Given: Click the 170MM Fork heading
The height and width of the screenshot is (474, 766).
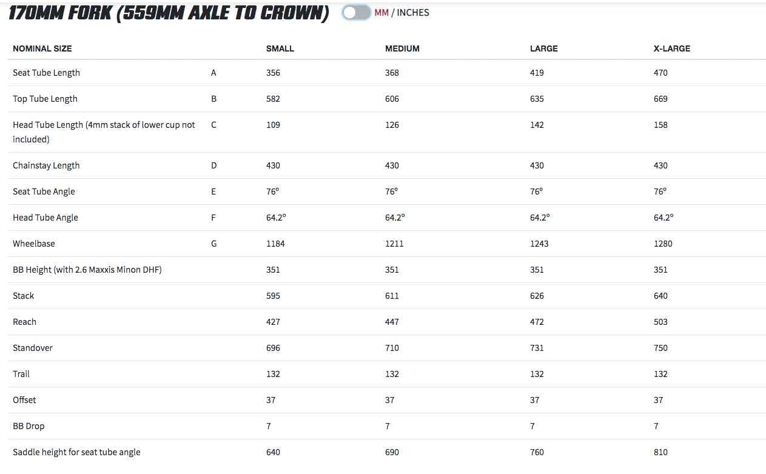Looking at the screenshot, I should coord(169,14).
